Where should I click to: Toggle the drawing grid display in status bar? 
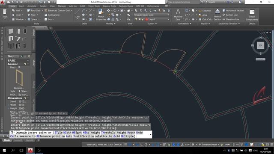(125, 145)
